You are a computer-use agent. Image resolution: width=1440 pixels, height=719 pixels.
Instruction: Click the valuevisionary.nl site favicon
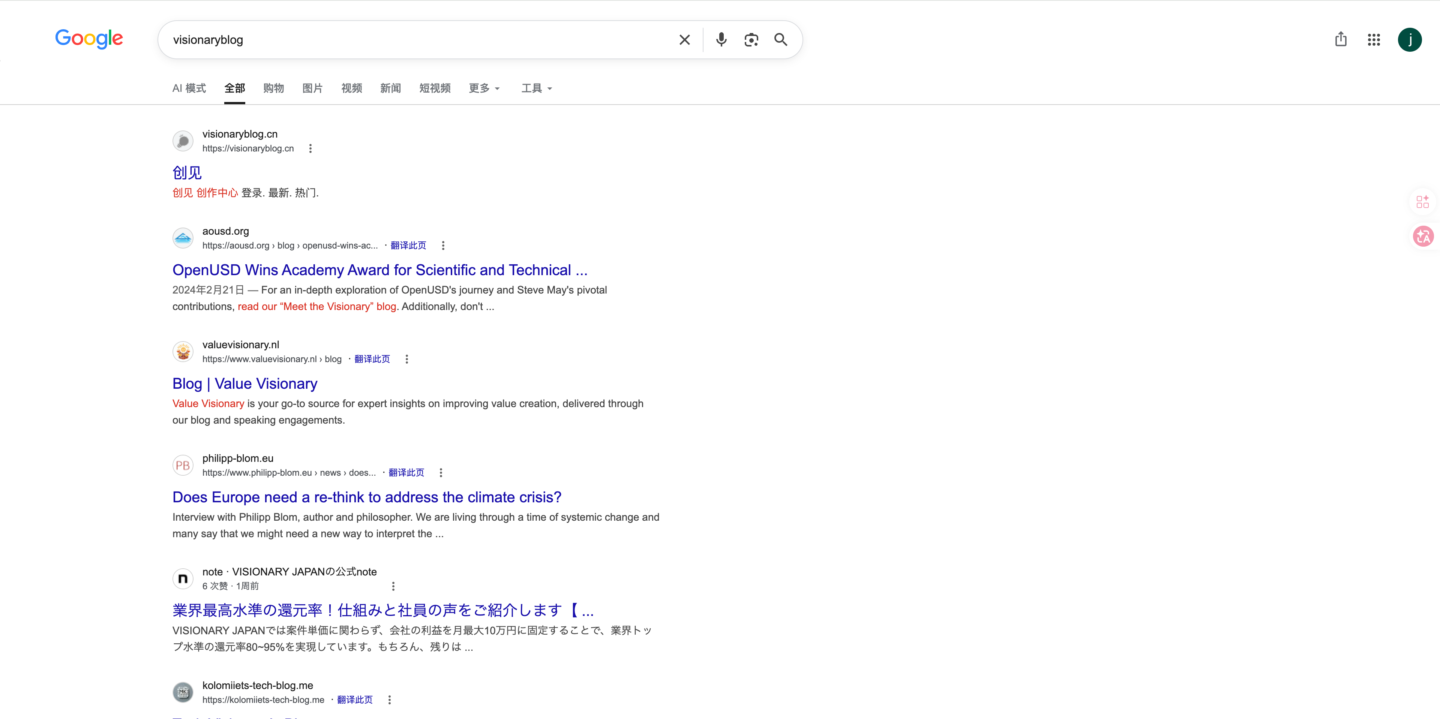[x=183, y=352]
